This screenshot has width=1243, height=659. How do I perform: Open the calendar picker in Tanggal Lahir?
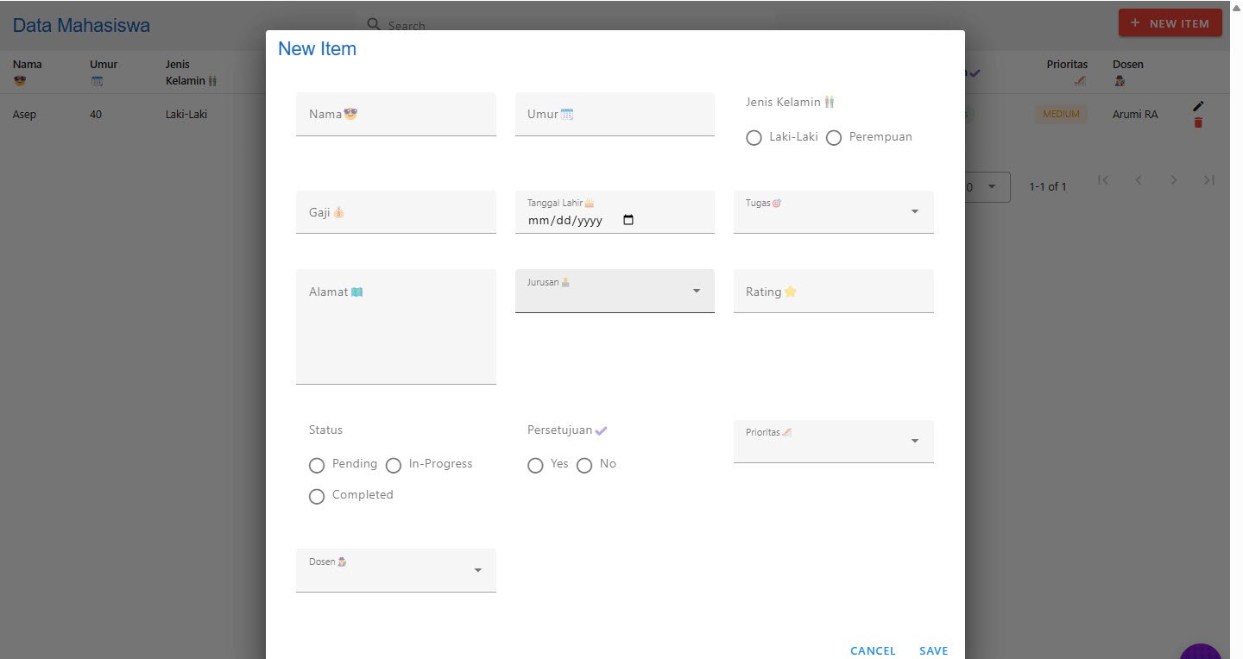[x=628, y=220]
